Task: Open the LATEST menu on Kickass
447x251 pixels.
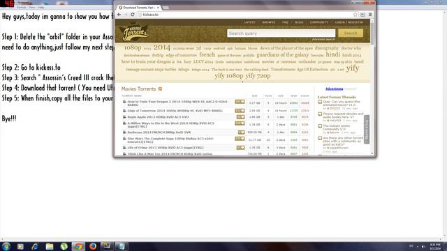Action: pos(250,22)
